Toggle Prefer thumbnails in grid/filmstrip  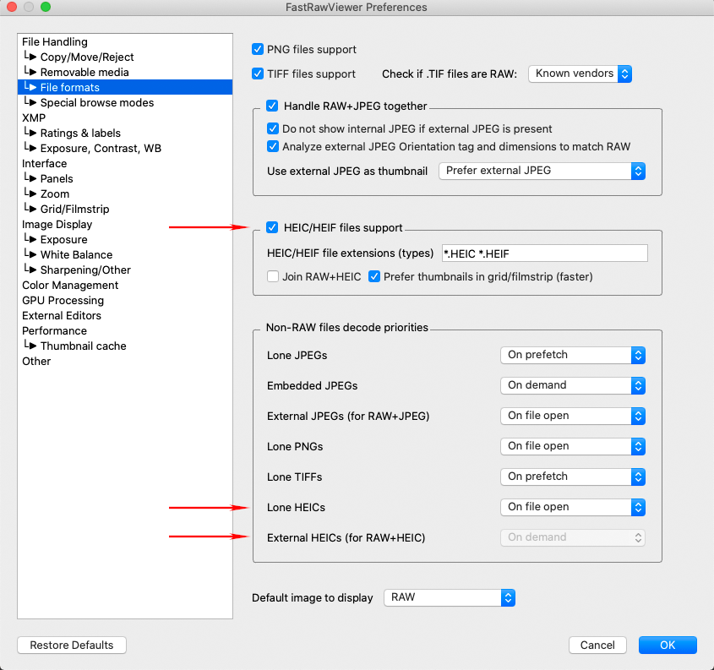(x=374, y=276)
